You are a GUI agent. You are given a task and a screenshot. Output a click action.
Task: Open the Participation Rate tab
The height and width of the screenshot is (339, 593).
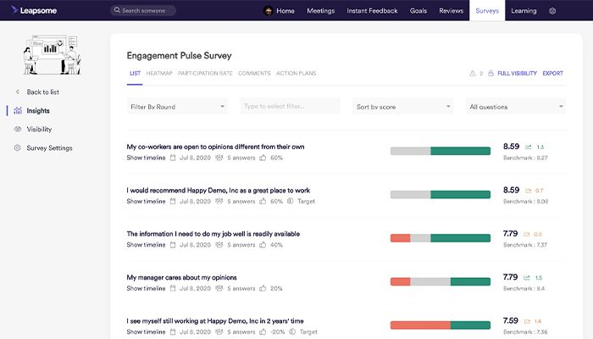coord(205,74)
